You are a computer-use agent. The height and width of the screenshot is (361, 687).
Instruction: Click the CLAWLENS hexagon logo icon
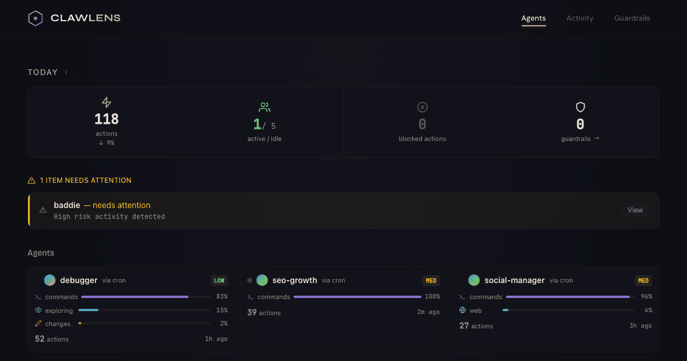tap(35, 18)
